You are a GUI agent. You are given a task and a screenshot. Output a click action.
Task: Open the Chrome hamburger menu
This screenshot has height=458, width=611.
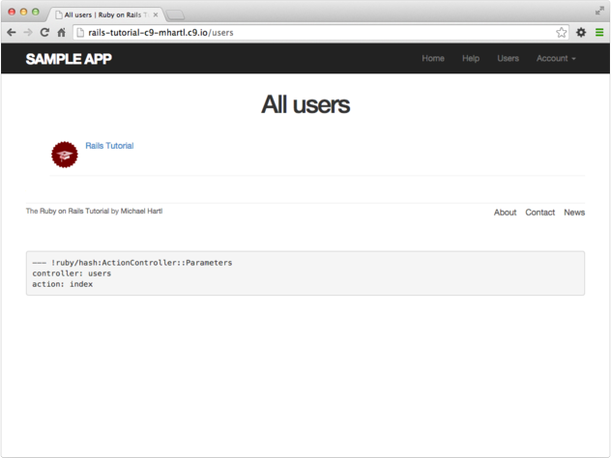tap(599, 32)
